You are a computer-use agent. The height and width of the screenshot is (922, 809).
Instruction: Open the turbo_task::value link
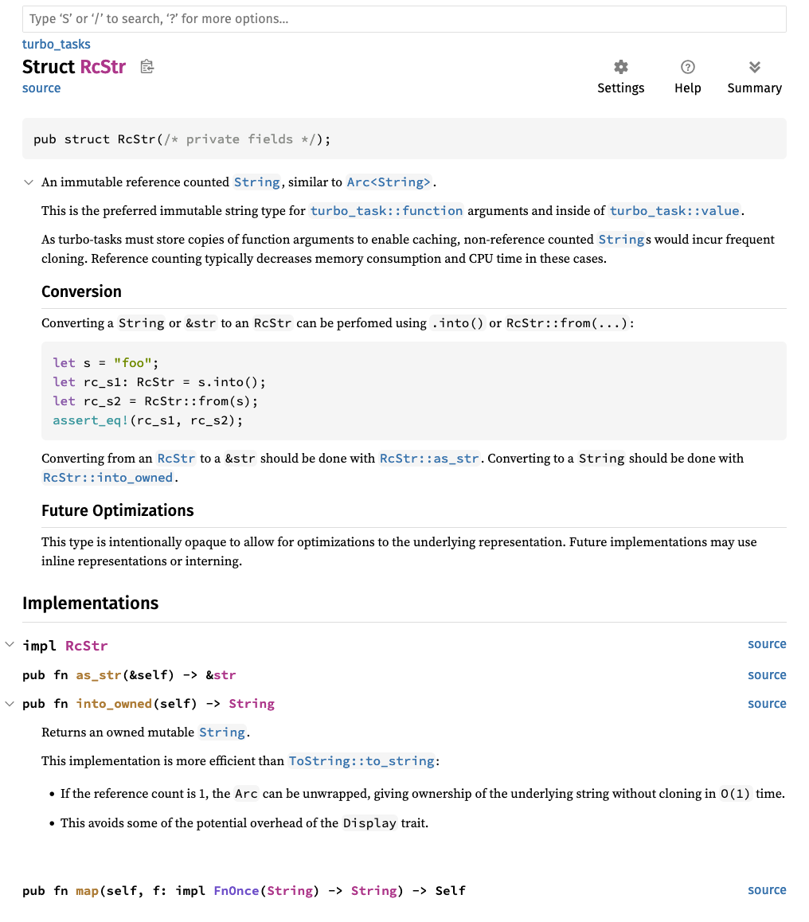pos(674,210)
